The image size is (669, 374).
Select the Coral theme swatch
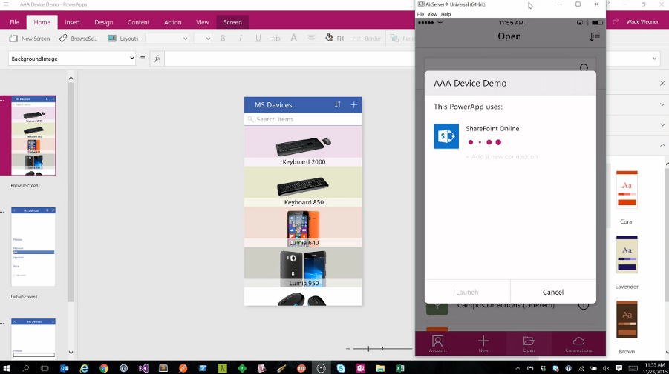coord(627,190)
